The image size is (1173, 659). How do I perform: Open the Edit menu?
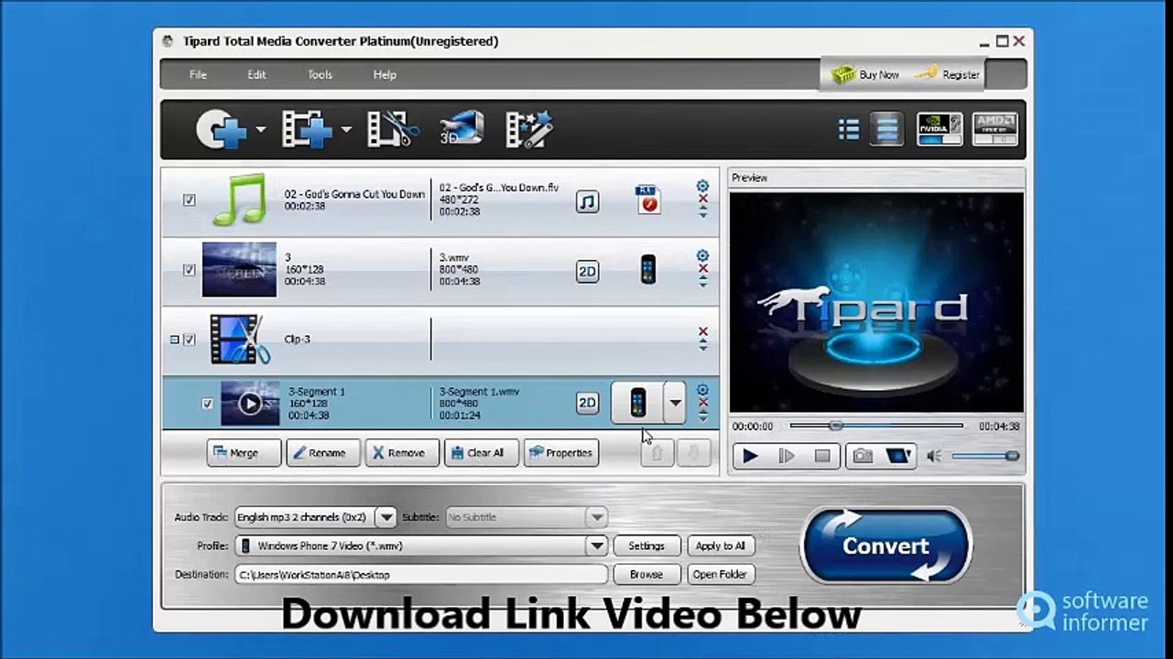[256, 75]
